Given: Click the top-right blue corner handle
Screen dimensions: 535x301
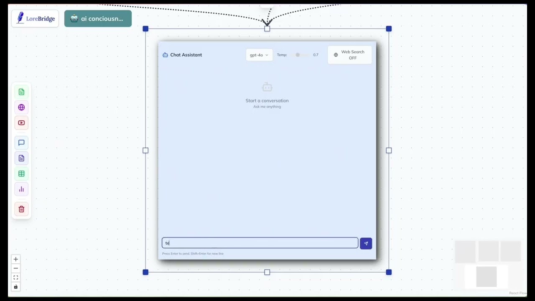Looking at the screenshot, I should click(389, 28).
